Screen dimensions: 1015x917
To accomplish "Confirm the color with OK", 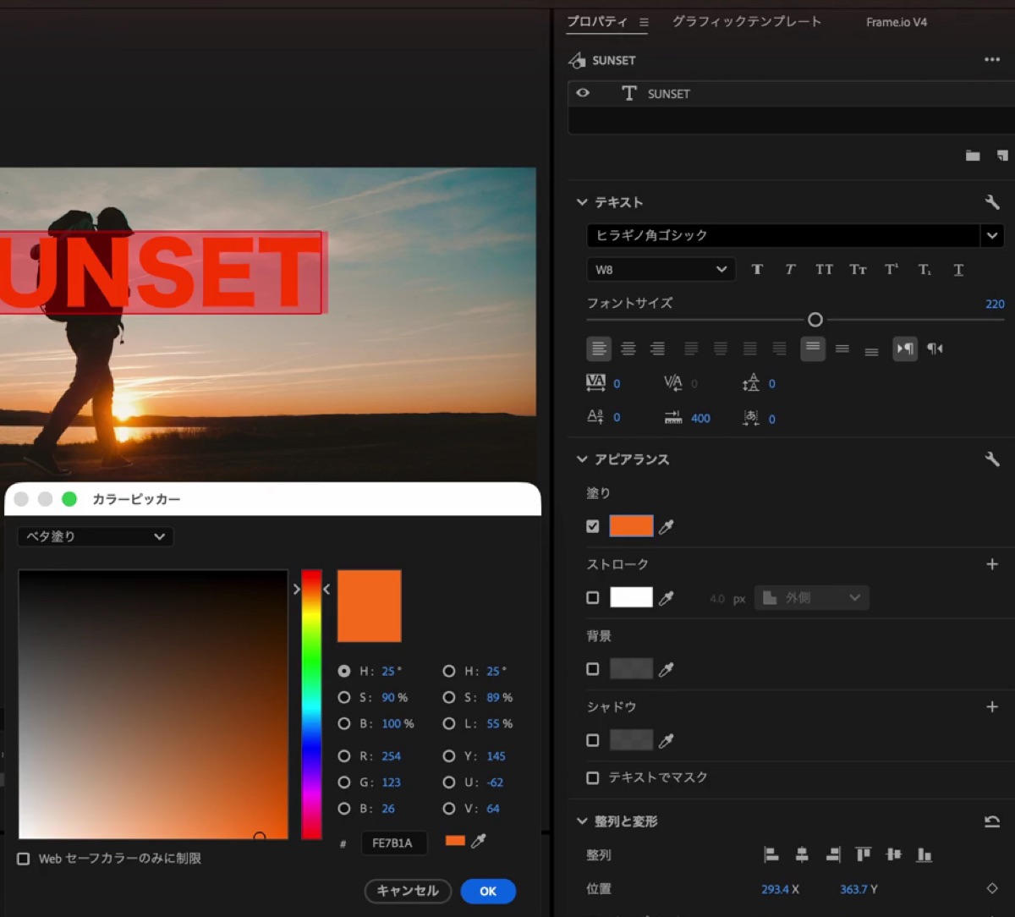I will pyautogui.click(x=488, y=891).
